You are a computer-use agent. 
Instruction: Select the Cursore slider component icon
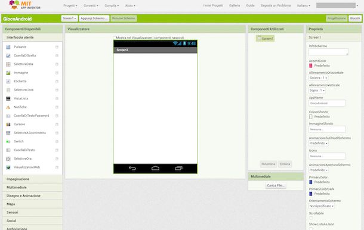click(8, 125)
